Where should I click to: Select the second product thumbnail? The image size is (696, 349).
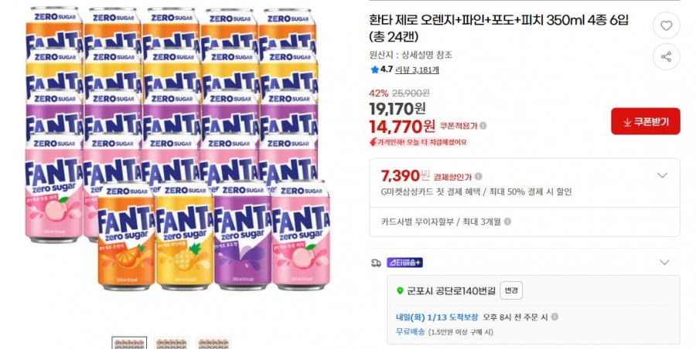[x=170, y=343]
